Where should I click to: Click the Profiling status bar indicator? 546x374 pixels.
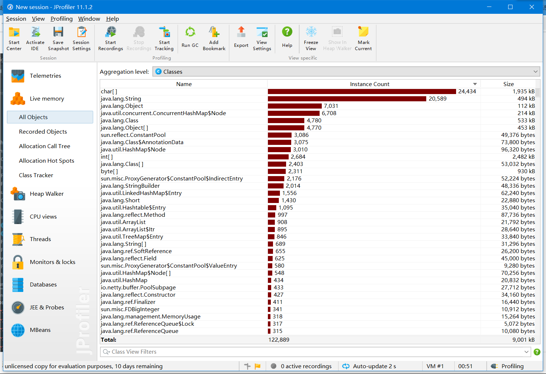(x=507, y=366)
